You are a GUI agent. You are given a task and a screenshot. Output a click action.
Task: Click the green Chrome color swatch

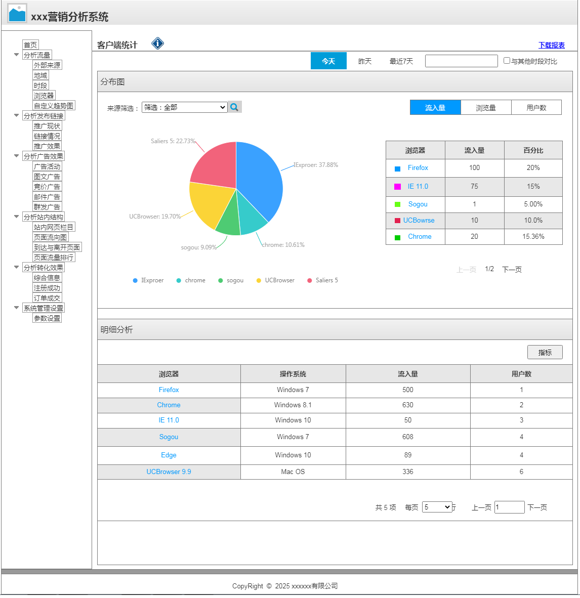(397, 238)
